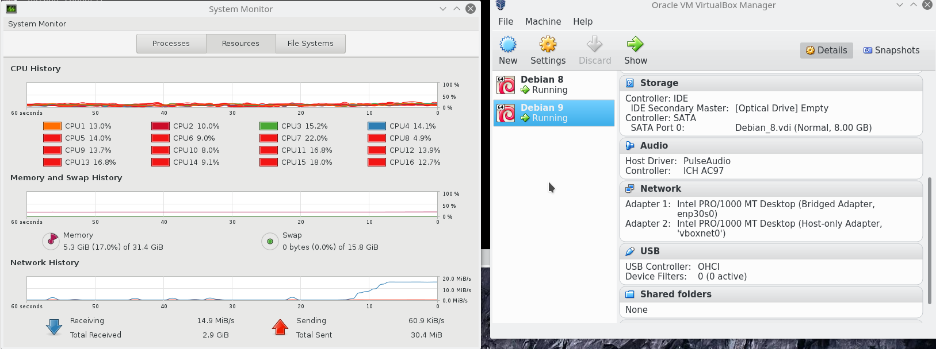
Task: Switch to the Resources tab
Action: 240,44
